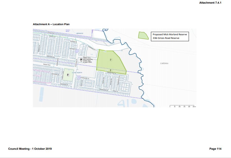
Task: Click the community centre map pin icon
Action: (x=81, y=60)
